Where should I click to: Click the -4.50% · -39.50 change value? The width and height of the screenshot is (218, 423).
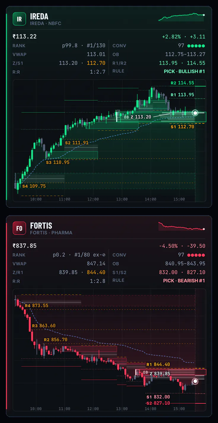182,246
